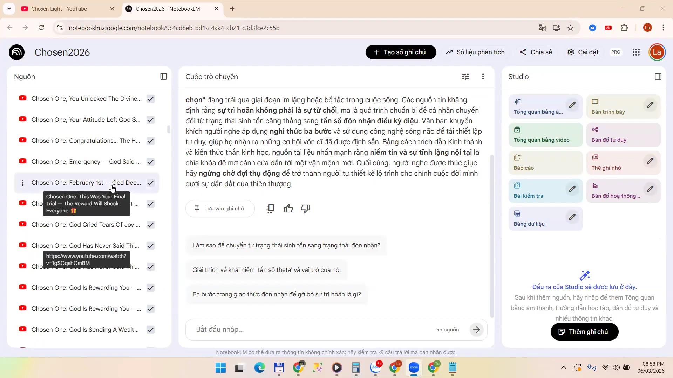The width and height of the screenshot is (673, 378).
Task: Edit Bài kiểm tra settings
Action: point(572,189)
